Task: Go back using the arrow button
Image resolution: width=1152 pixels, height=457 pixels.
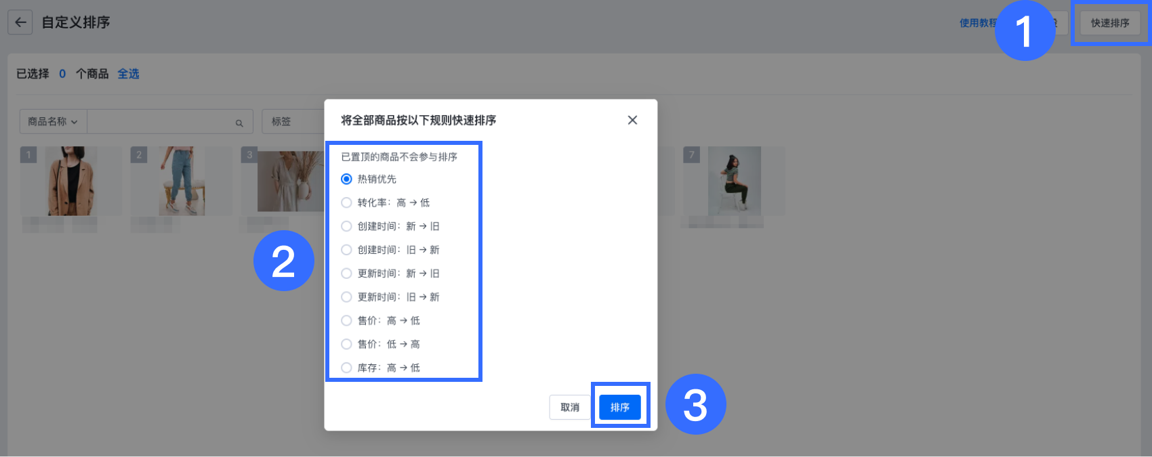Action: (20, 22)
